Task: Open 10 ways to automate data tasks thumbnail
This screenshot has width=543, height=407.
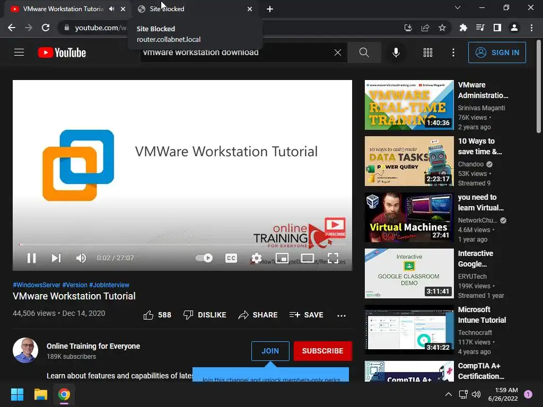Action: pyautogui.click(x=409, y=161)
